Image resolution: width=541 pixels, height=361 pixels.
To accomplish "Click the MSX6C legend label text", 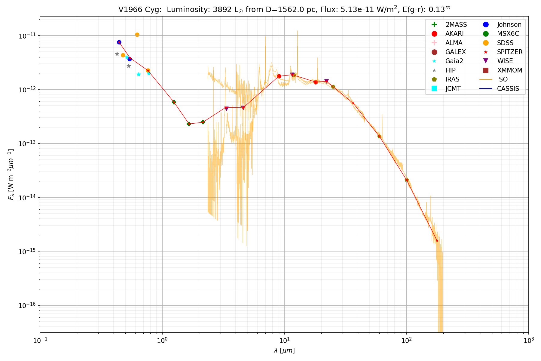I will (x=508, y=34).
